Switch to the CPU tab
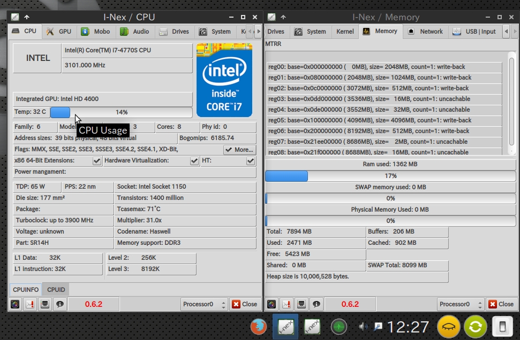520x340 pixels. click(x=25, y=31)
